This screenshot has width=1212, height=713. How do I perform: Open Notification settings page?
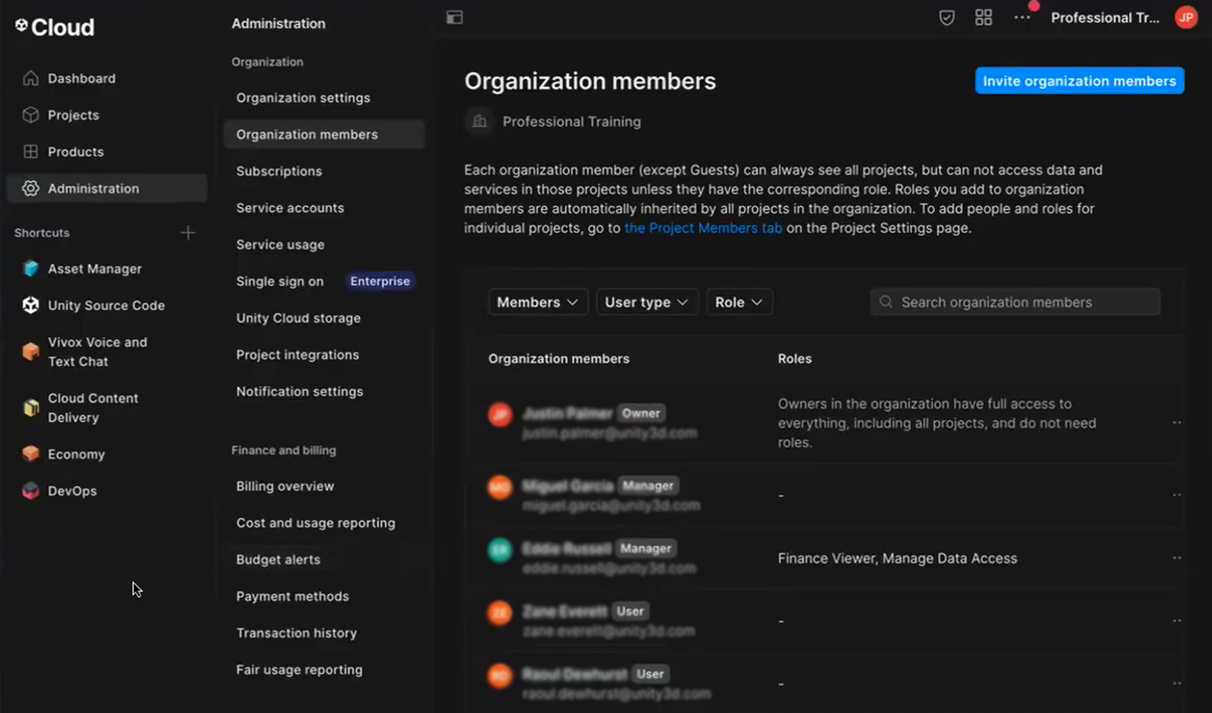(x=299, y=391)
